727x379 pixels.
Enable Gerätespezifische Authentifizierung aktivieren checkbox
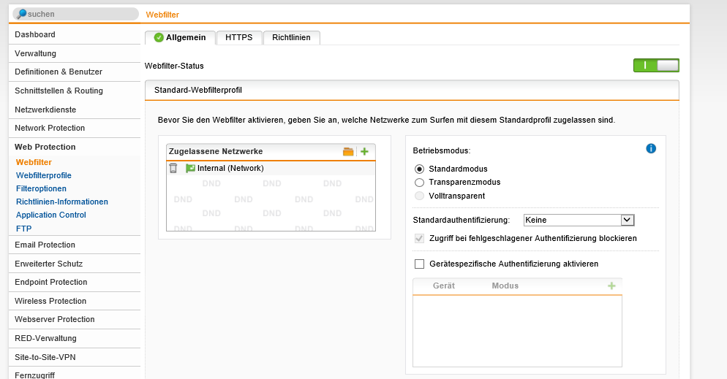click(x=419, y=264)
